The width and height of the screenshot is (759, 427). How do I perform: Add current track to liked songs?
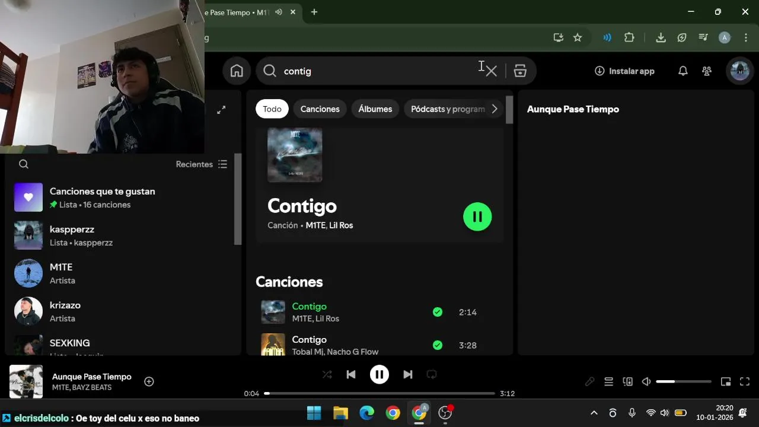[x=149, y=382]
